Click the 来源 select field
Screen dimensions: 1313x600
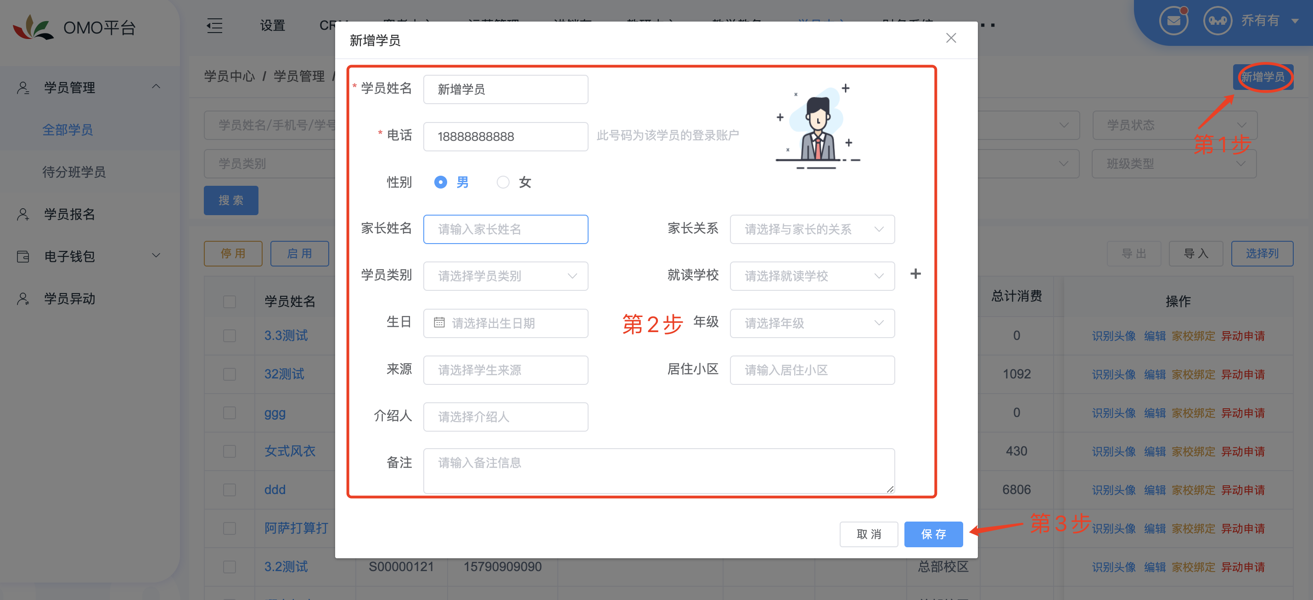point(505,370)
